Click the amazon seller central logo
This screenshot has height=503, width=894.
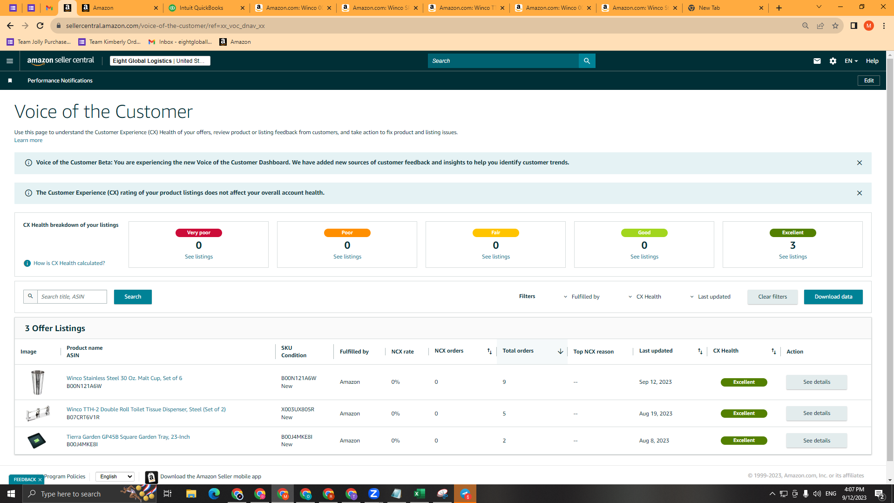pyautogui.click(x=61, y=61)
